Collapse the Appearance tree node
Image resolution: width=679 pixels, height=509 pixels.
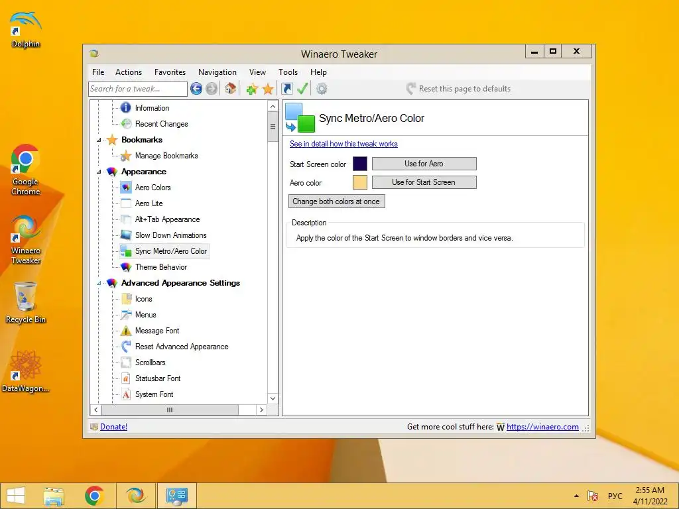click(x=99, y=172)
